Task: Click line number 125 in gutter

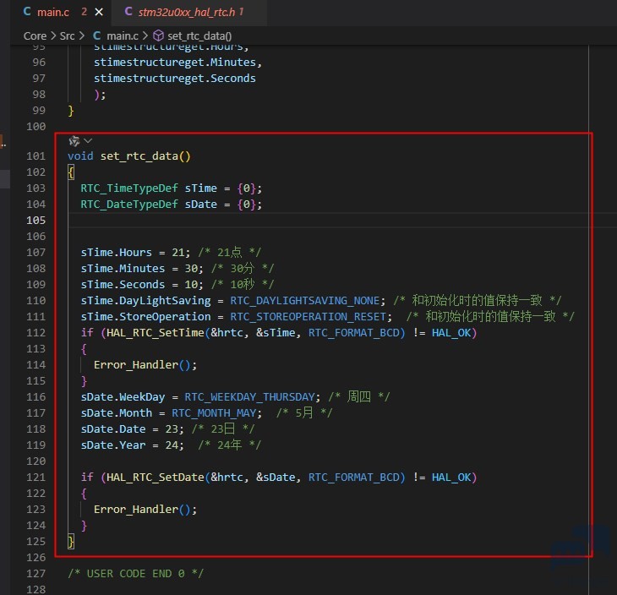Action: [x=35, y=541]
